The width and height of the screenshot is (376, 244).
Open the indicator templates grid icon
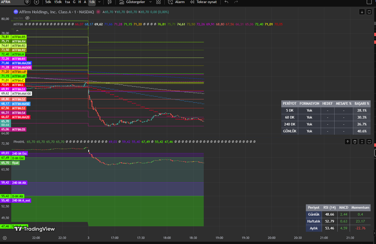tap(158, 2)
